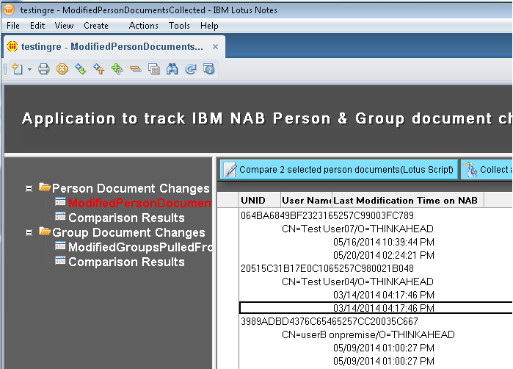Open the Create menu

point(96,26)
